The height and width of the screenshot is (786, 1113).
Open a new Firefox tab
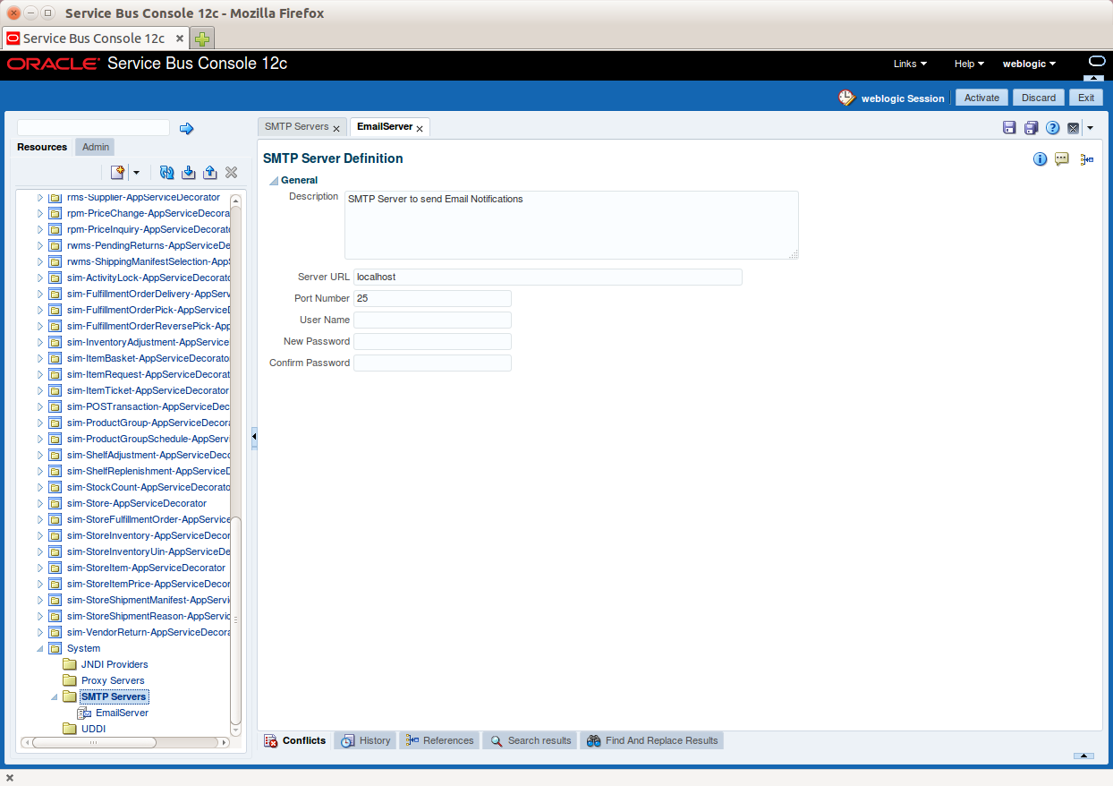[202, 38]
